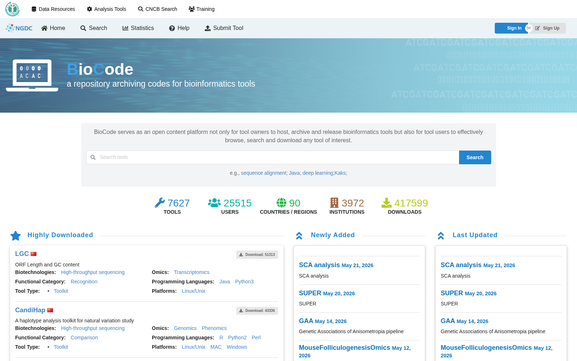Click the Comparison functional category link
The image size is (577, 361).
click(x=84, y=338)
